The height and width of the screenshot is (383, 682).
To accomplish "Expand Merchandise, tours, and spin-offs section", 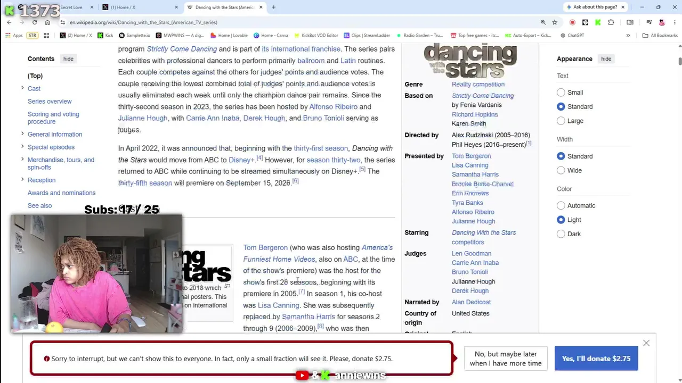I will pos(22,160).
